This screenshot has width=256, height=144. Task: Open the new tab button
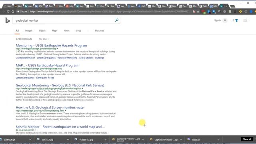(x=232, y=6)
